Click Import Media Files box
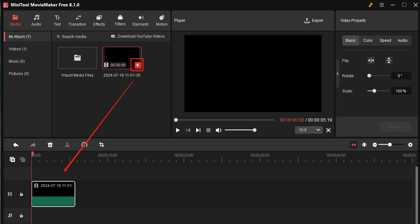This screenshot has height=224, width=420. [x=77, y=58]
